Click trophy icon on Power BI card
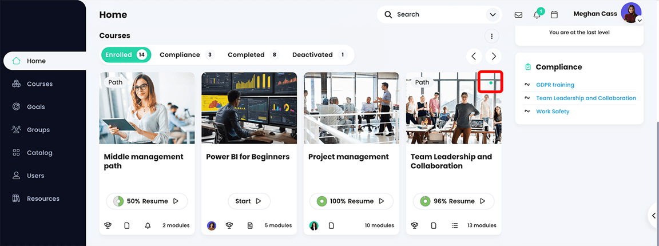 (229, 225)
